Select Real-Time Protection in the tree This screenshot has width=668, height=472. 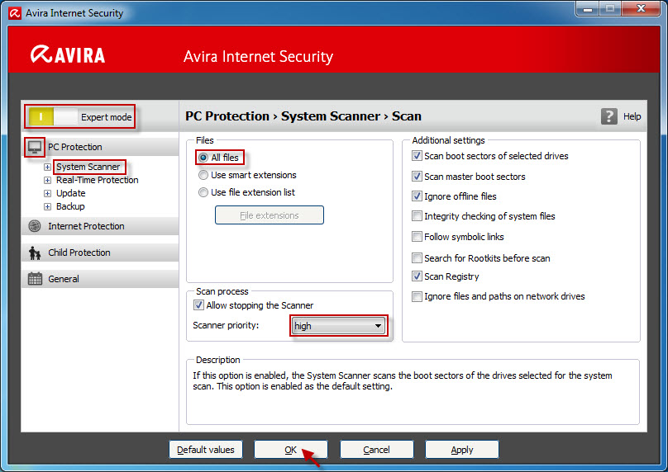97,180
